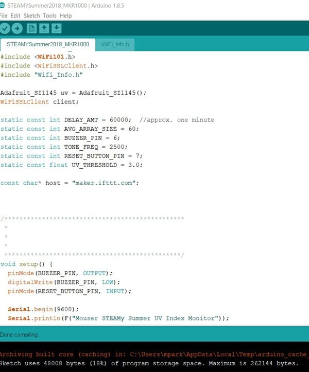Click on the maker.ifttt.com host line
This screenshot has width=309, height=372.
coord(70,183)
